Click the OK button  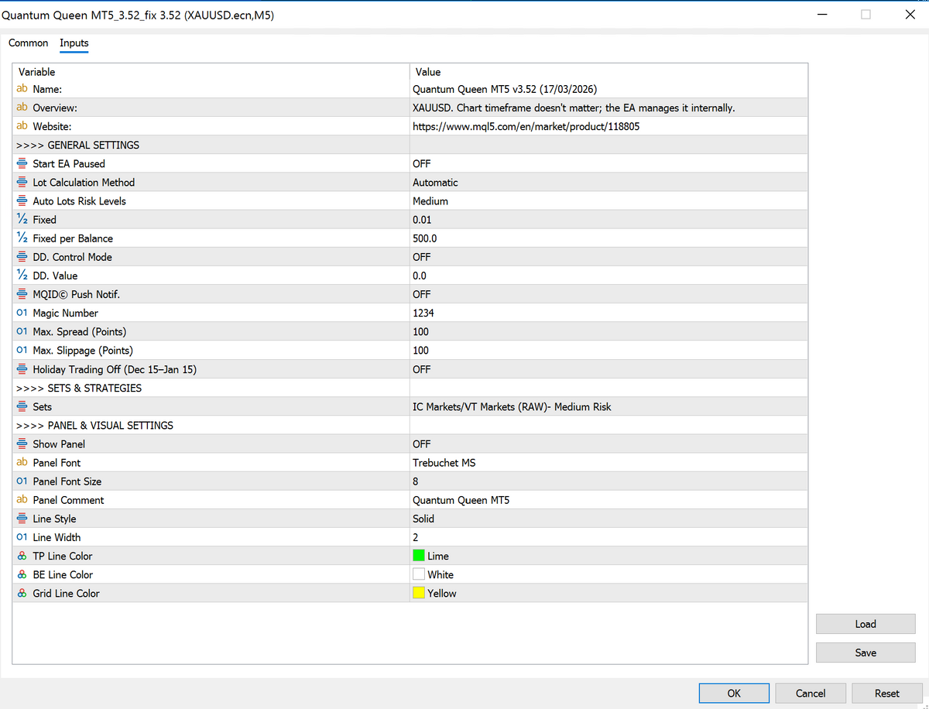pos(734,694)
